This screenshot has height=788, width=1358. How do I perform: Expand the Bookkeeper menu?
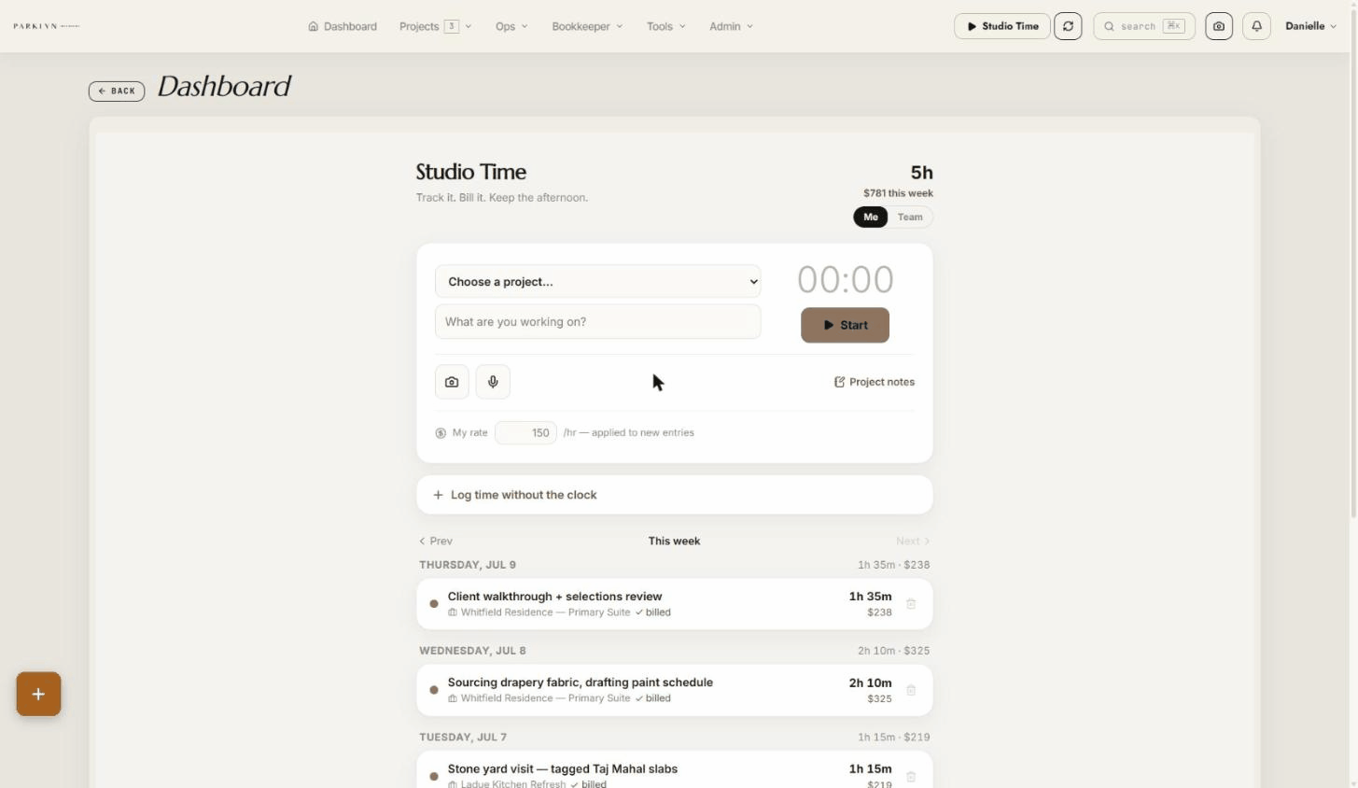coord(587,26)
